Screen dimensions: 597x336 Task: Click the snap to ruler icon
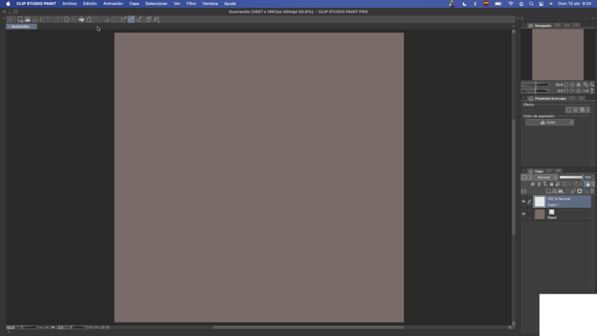[x=124, y=19]
